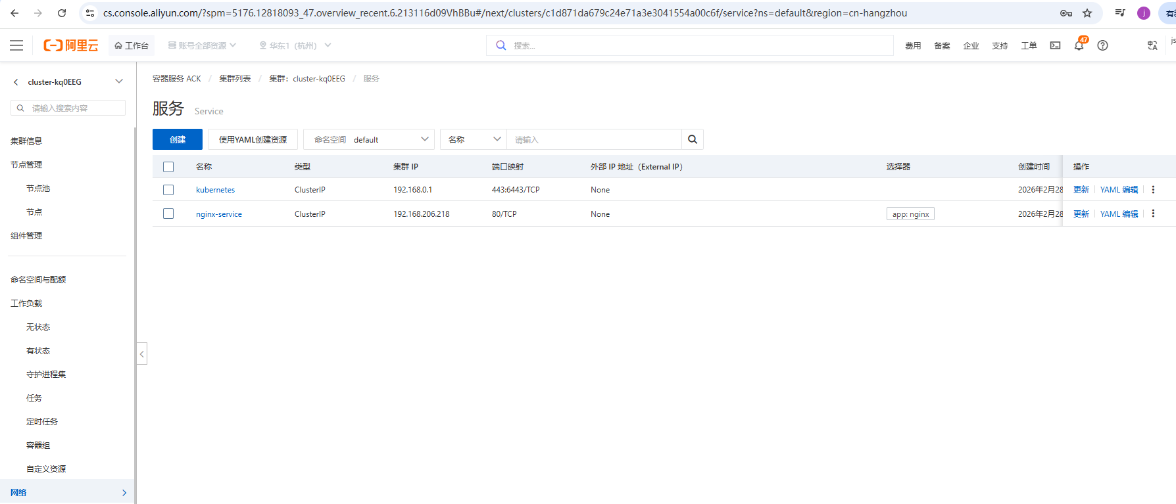Open the Cloud Shell terminal icon
The width and height of the screenshot is (1176, 504).
(x=1055, y=45)
